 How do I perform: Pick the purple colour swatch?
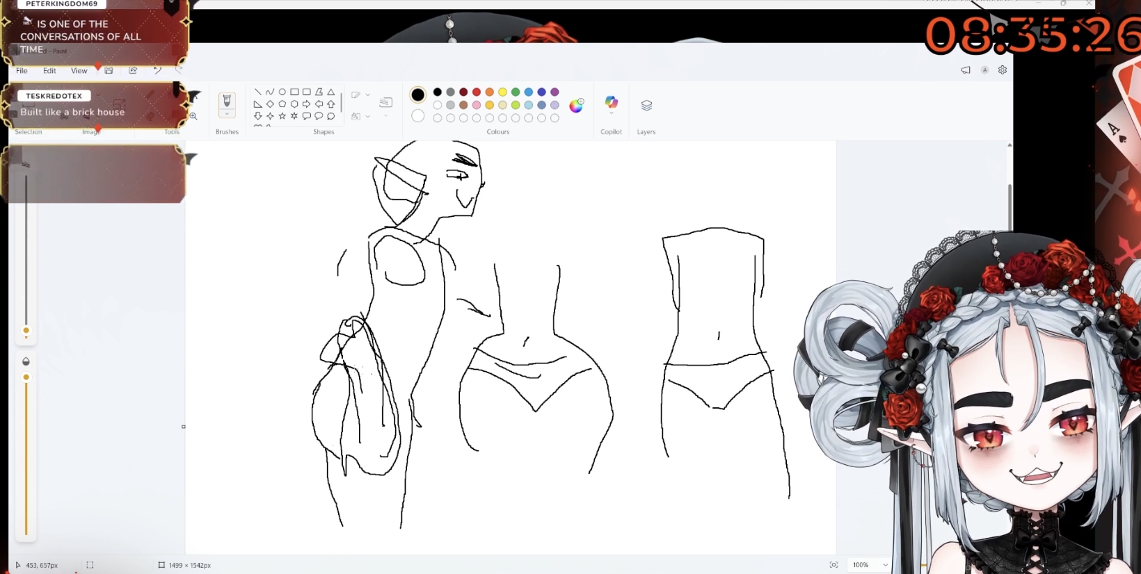click(554, 92)
